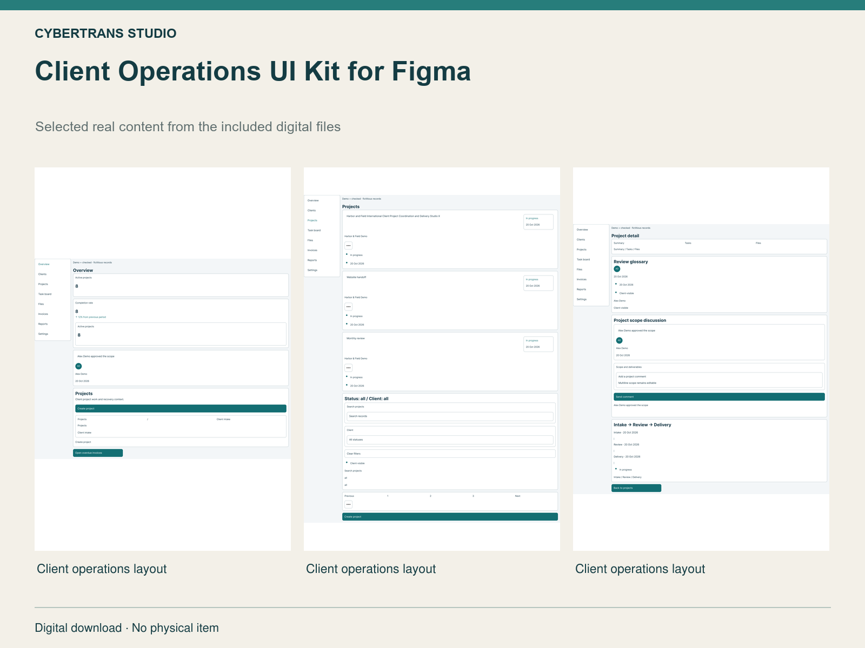Open the All statuses dropdown in Projects filters
The height and width of the screenshot is (648, 865).
[x=450, y=440]
